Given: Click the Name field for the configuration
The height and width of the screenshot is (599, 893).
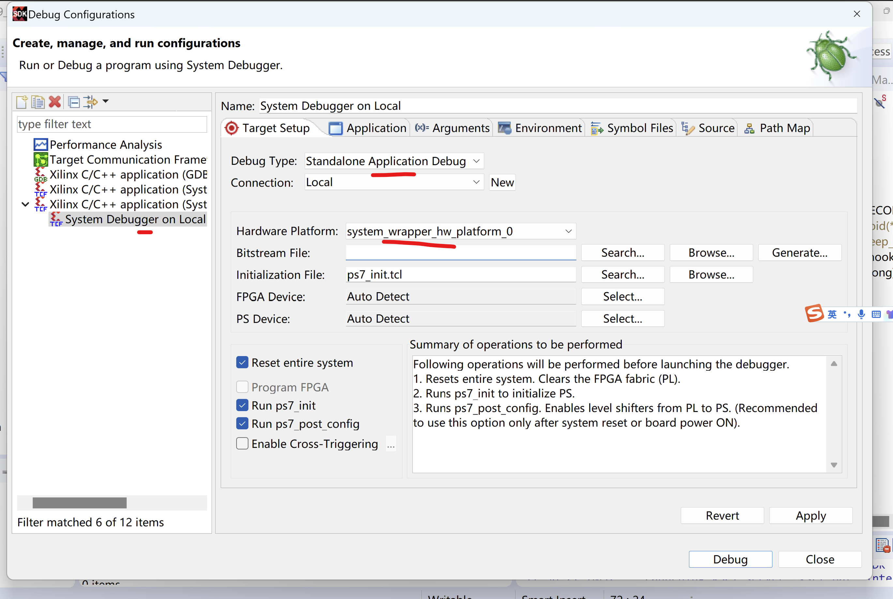Looking at the screenshot, I should coord(558,106).
